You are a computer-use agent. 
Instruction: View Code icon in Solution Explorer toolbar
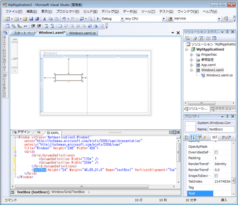[208, 38]
